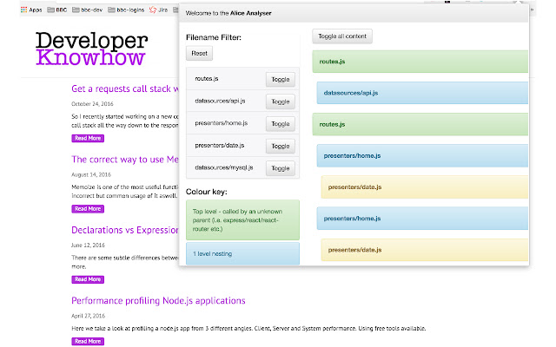The height and width of the screenshot is (347, 556).
Task: Toggle the routes.js filename filter
Action: click(280, 80)
